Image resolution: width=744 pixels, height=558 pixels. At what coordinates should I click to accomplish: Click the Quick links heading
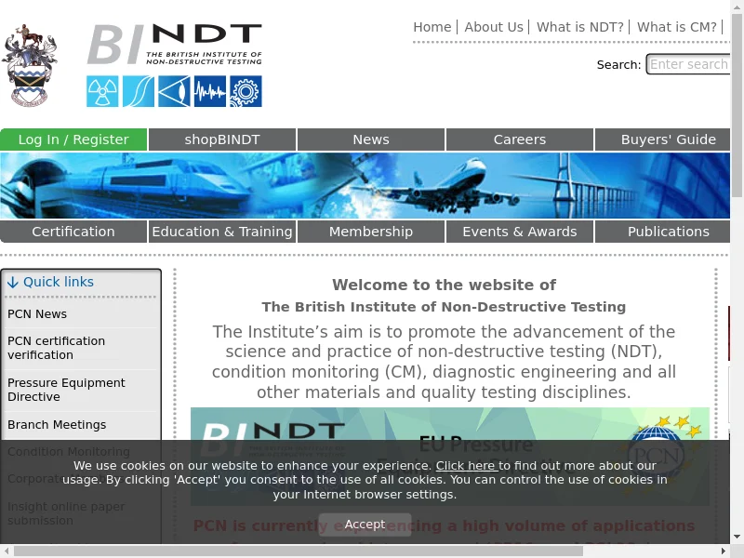pyautogui.click(x=59, y=282)
